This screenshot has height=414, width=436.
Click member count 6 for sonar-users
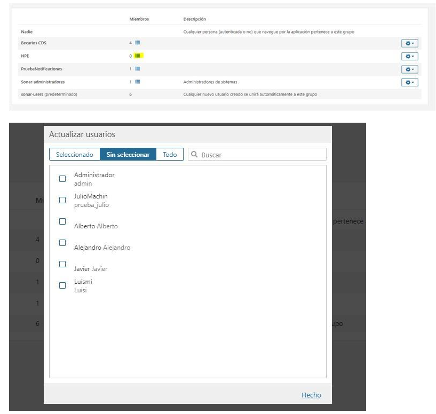pyautogui.click(x=130, y=94)
